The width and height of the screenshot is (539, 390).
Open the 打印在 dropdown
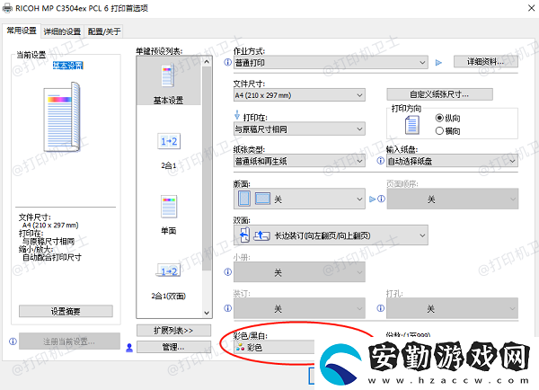click(299, 129)
